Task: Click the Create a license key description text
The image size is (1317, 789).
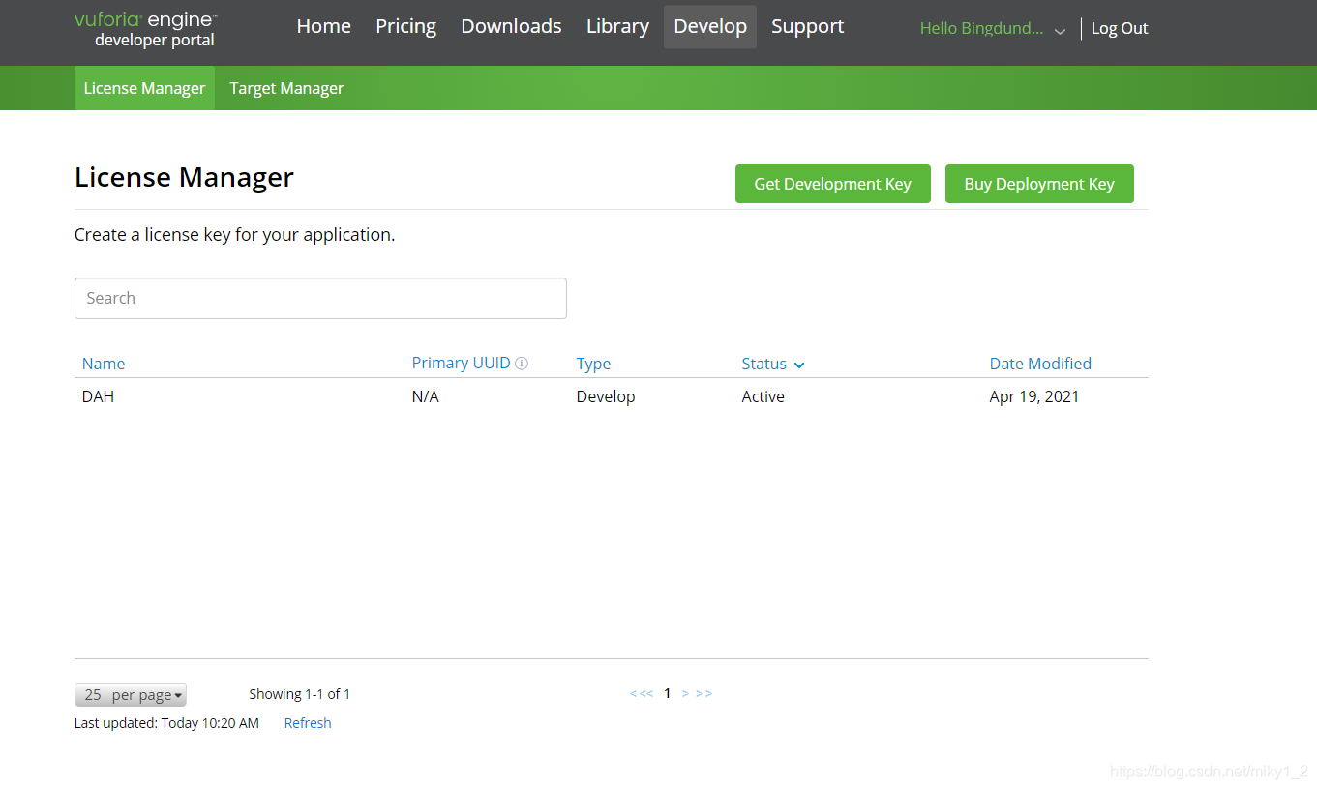Action: click(x=235, y=235)
